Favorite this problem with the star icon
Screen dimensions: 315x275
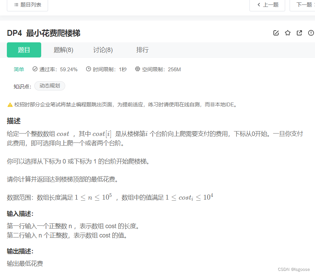pos(288,33)
